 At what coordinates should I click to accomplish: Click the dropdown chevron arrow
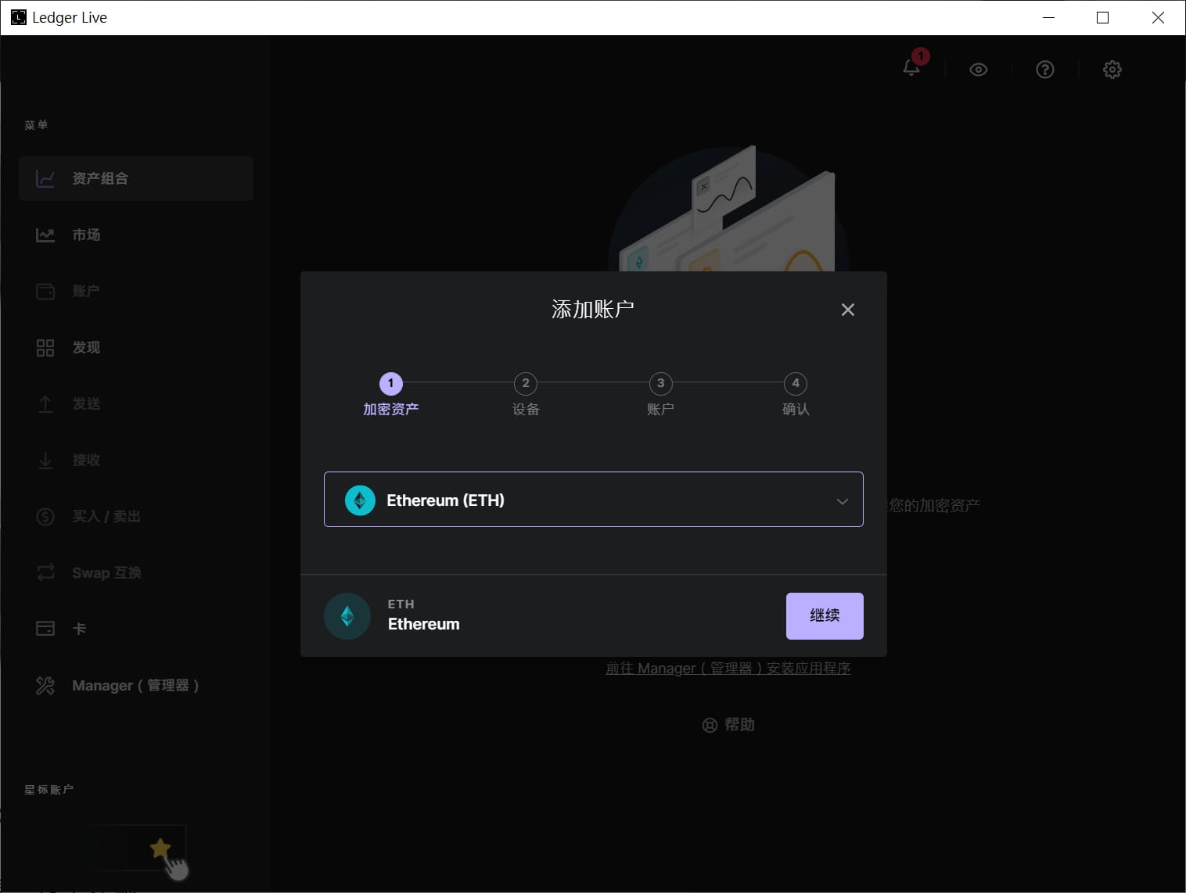click(x=842, y=501)
